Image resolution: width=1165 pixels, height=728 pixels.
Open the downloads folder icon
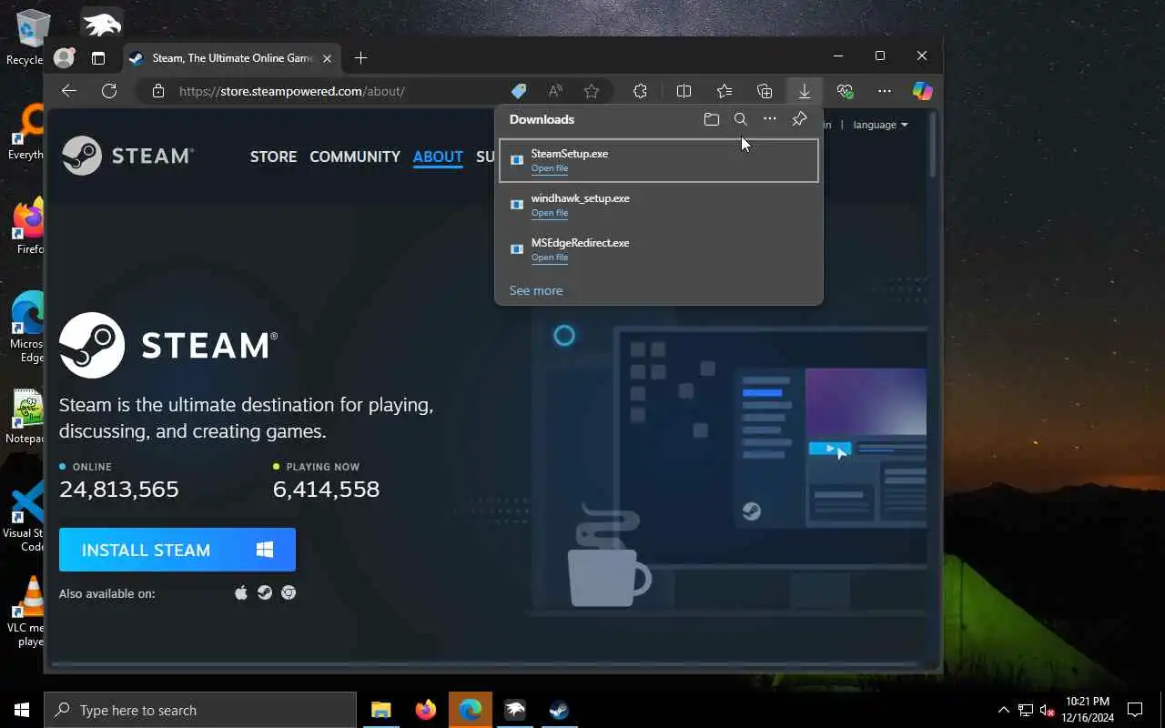712,119
